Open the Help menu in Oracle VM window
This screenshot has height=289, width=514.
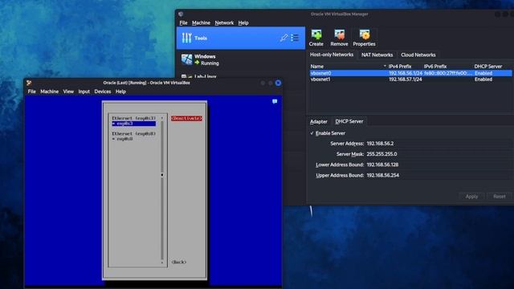coord(120,92)
